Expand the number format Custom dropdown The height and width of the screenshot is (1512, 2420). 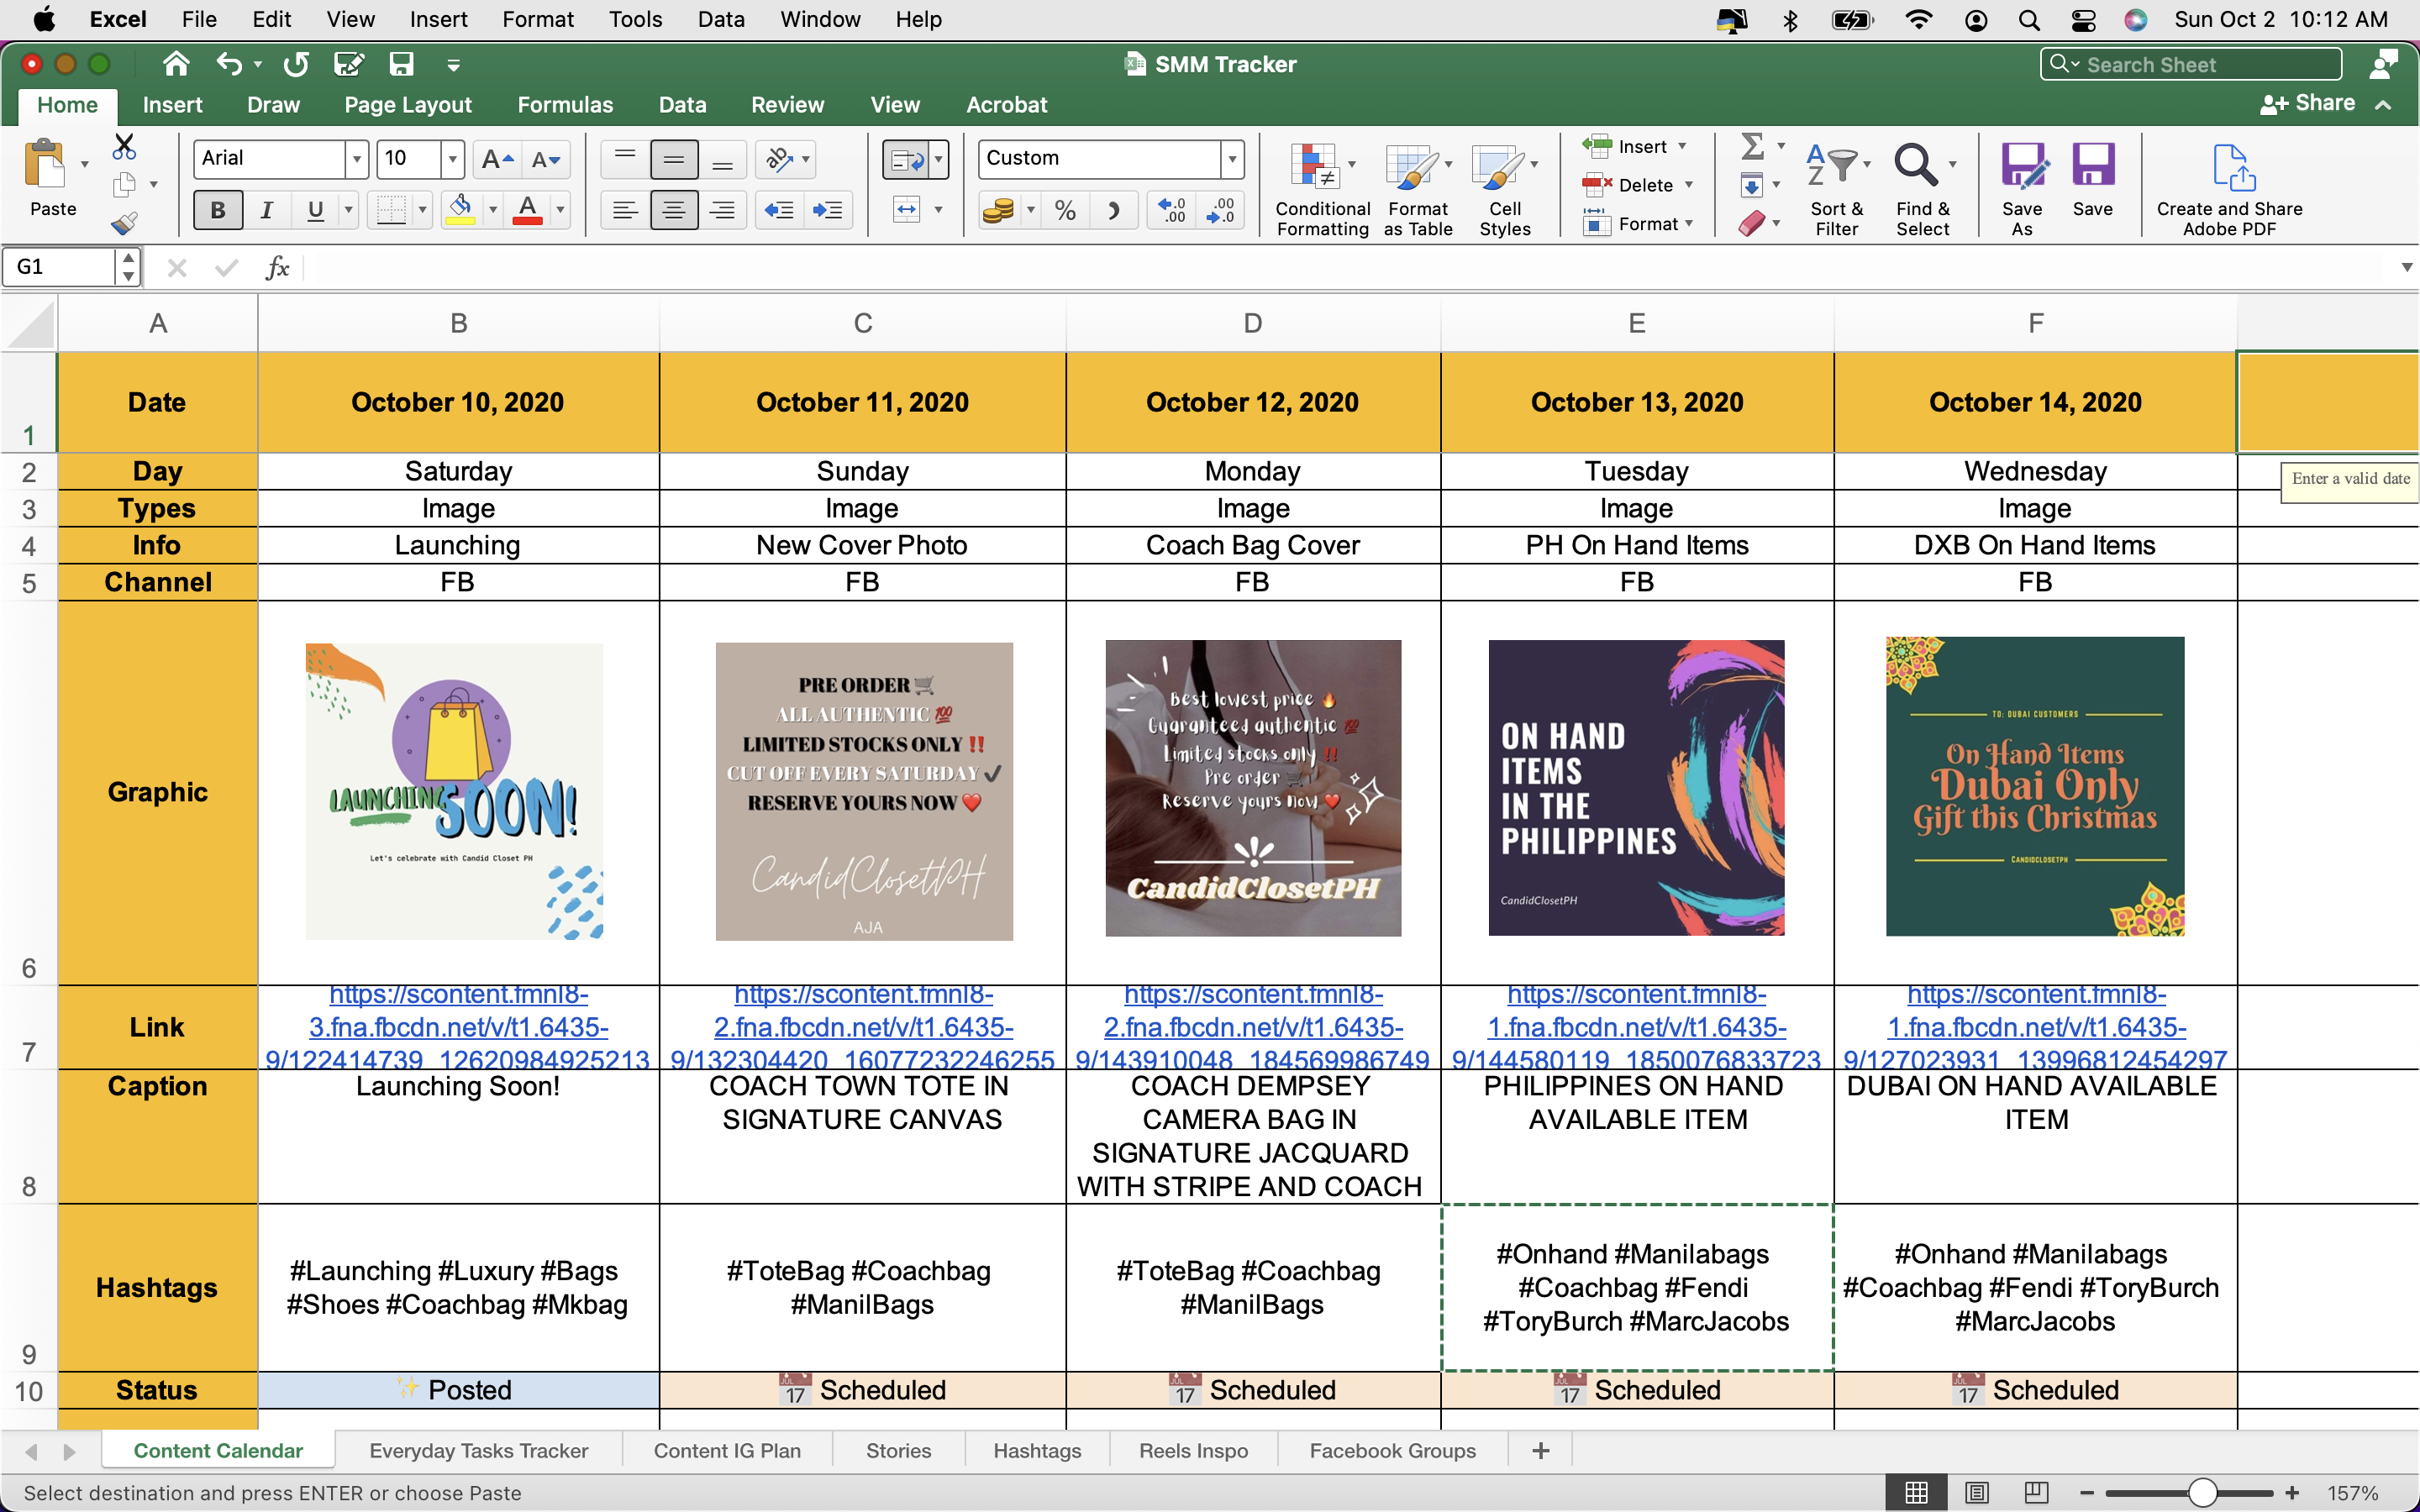(1232, 159)
